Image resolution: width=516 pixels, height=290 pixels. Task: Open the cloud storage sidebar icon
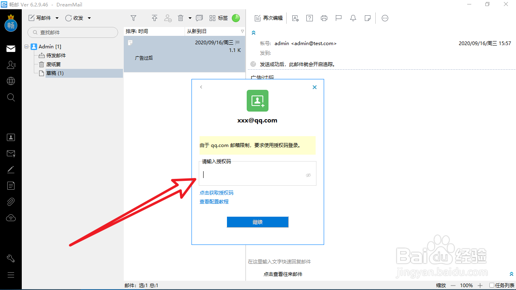(11, 218)
